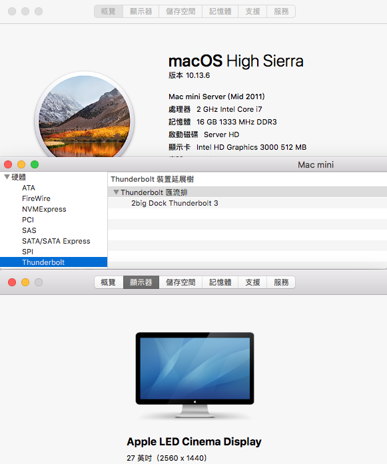The image size is (387, 464).
Task: Click the Mac mini Server (Mid 2011) text
Action: click(216, 97)
